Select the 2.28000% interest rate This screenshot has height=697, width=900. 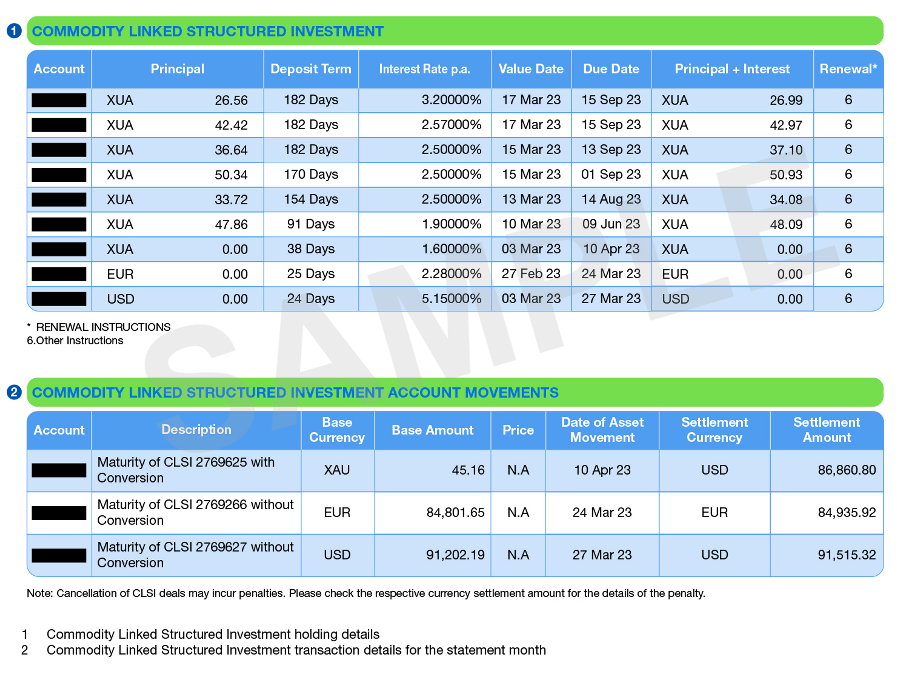[x=451, y=274]
